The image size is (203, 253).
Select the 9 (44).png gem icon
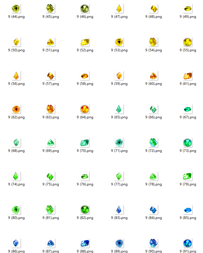click(x=16, y=9)
